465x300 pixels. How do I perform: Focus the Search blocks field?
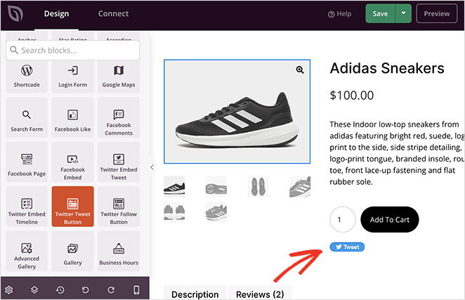(x=72, y=50)
